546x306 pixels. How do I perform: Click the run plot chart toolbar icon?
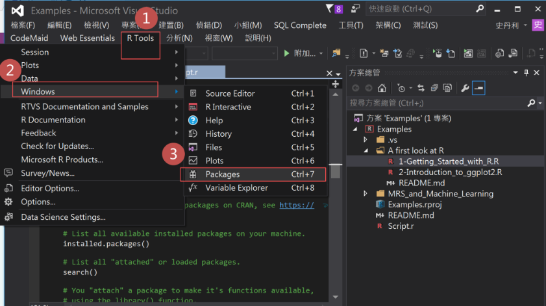468,53
